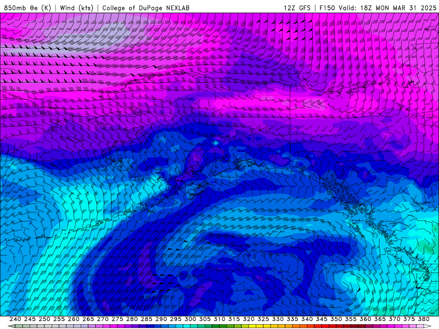The width and height of the screenshot is (439, 329).
Task: Select the "Wind (kts)" header label
Action: point(76,8)
